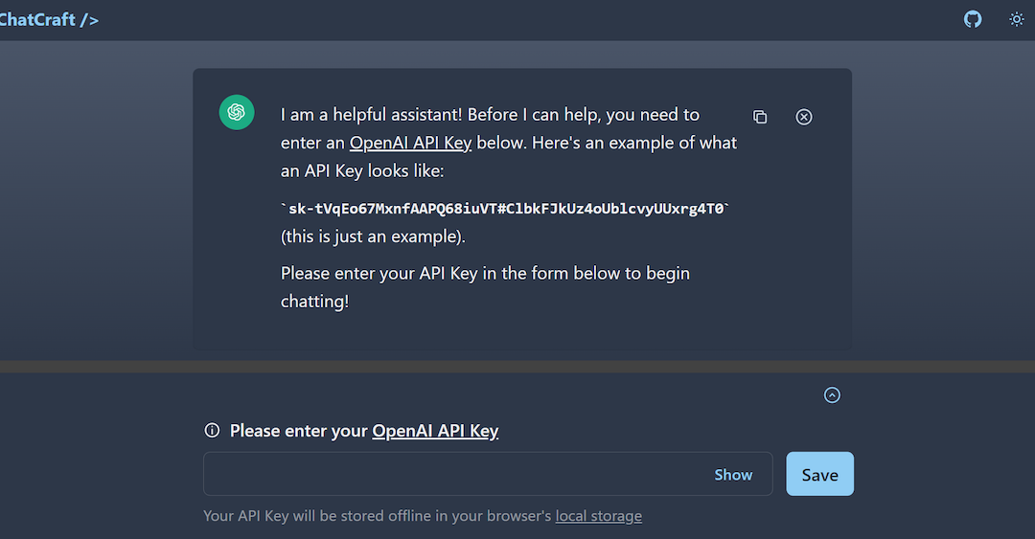Screen dimensions: 1035x539
Task: Focus the API key input field
Action: (455, 475)
